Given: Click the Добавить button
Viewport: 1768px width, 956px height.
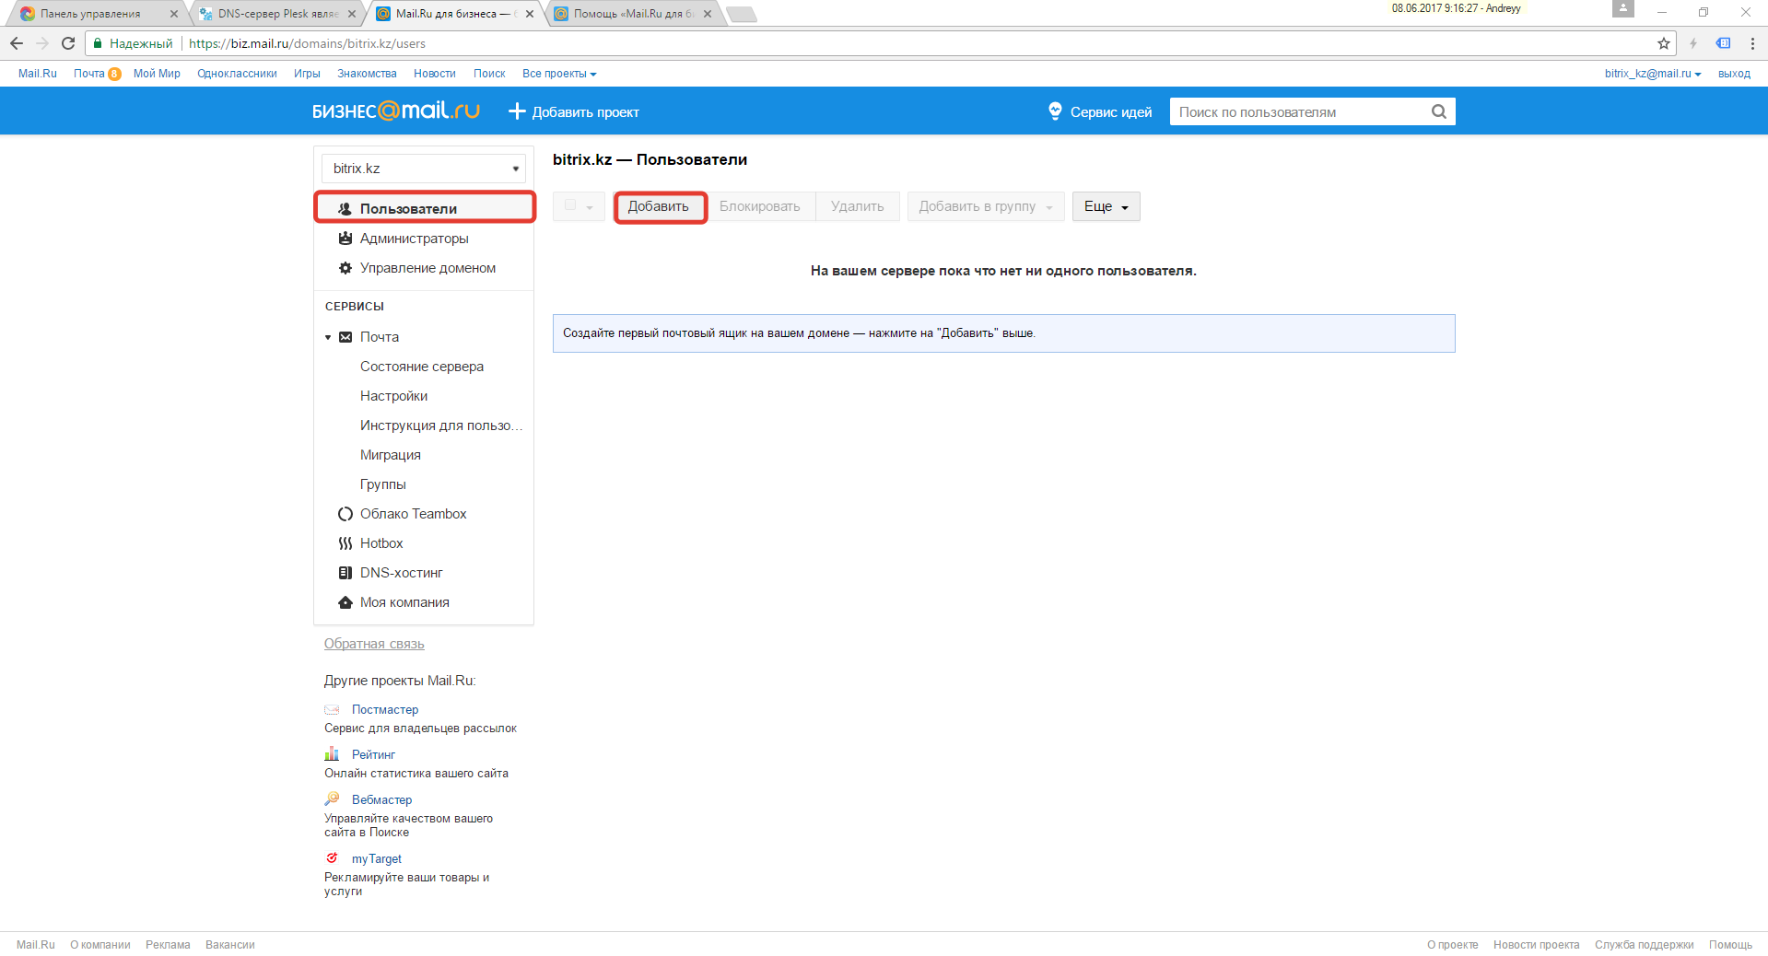Looking at the screenshot, I should pos(659,206).
